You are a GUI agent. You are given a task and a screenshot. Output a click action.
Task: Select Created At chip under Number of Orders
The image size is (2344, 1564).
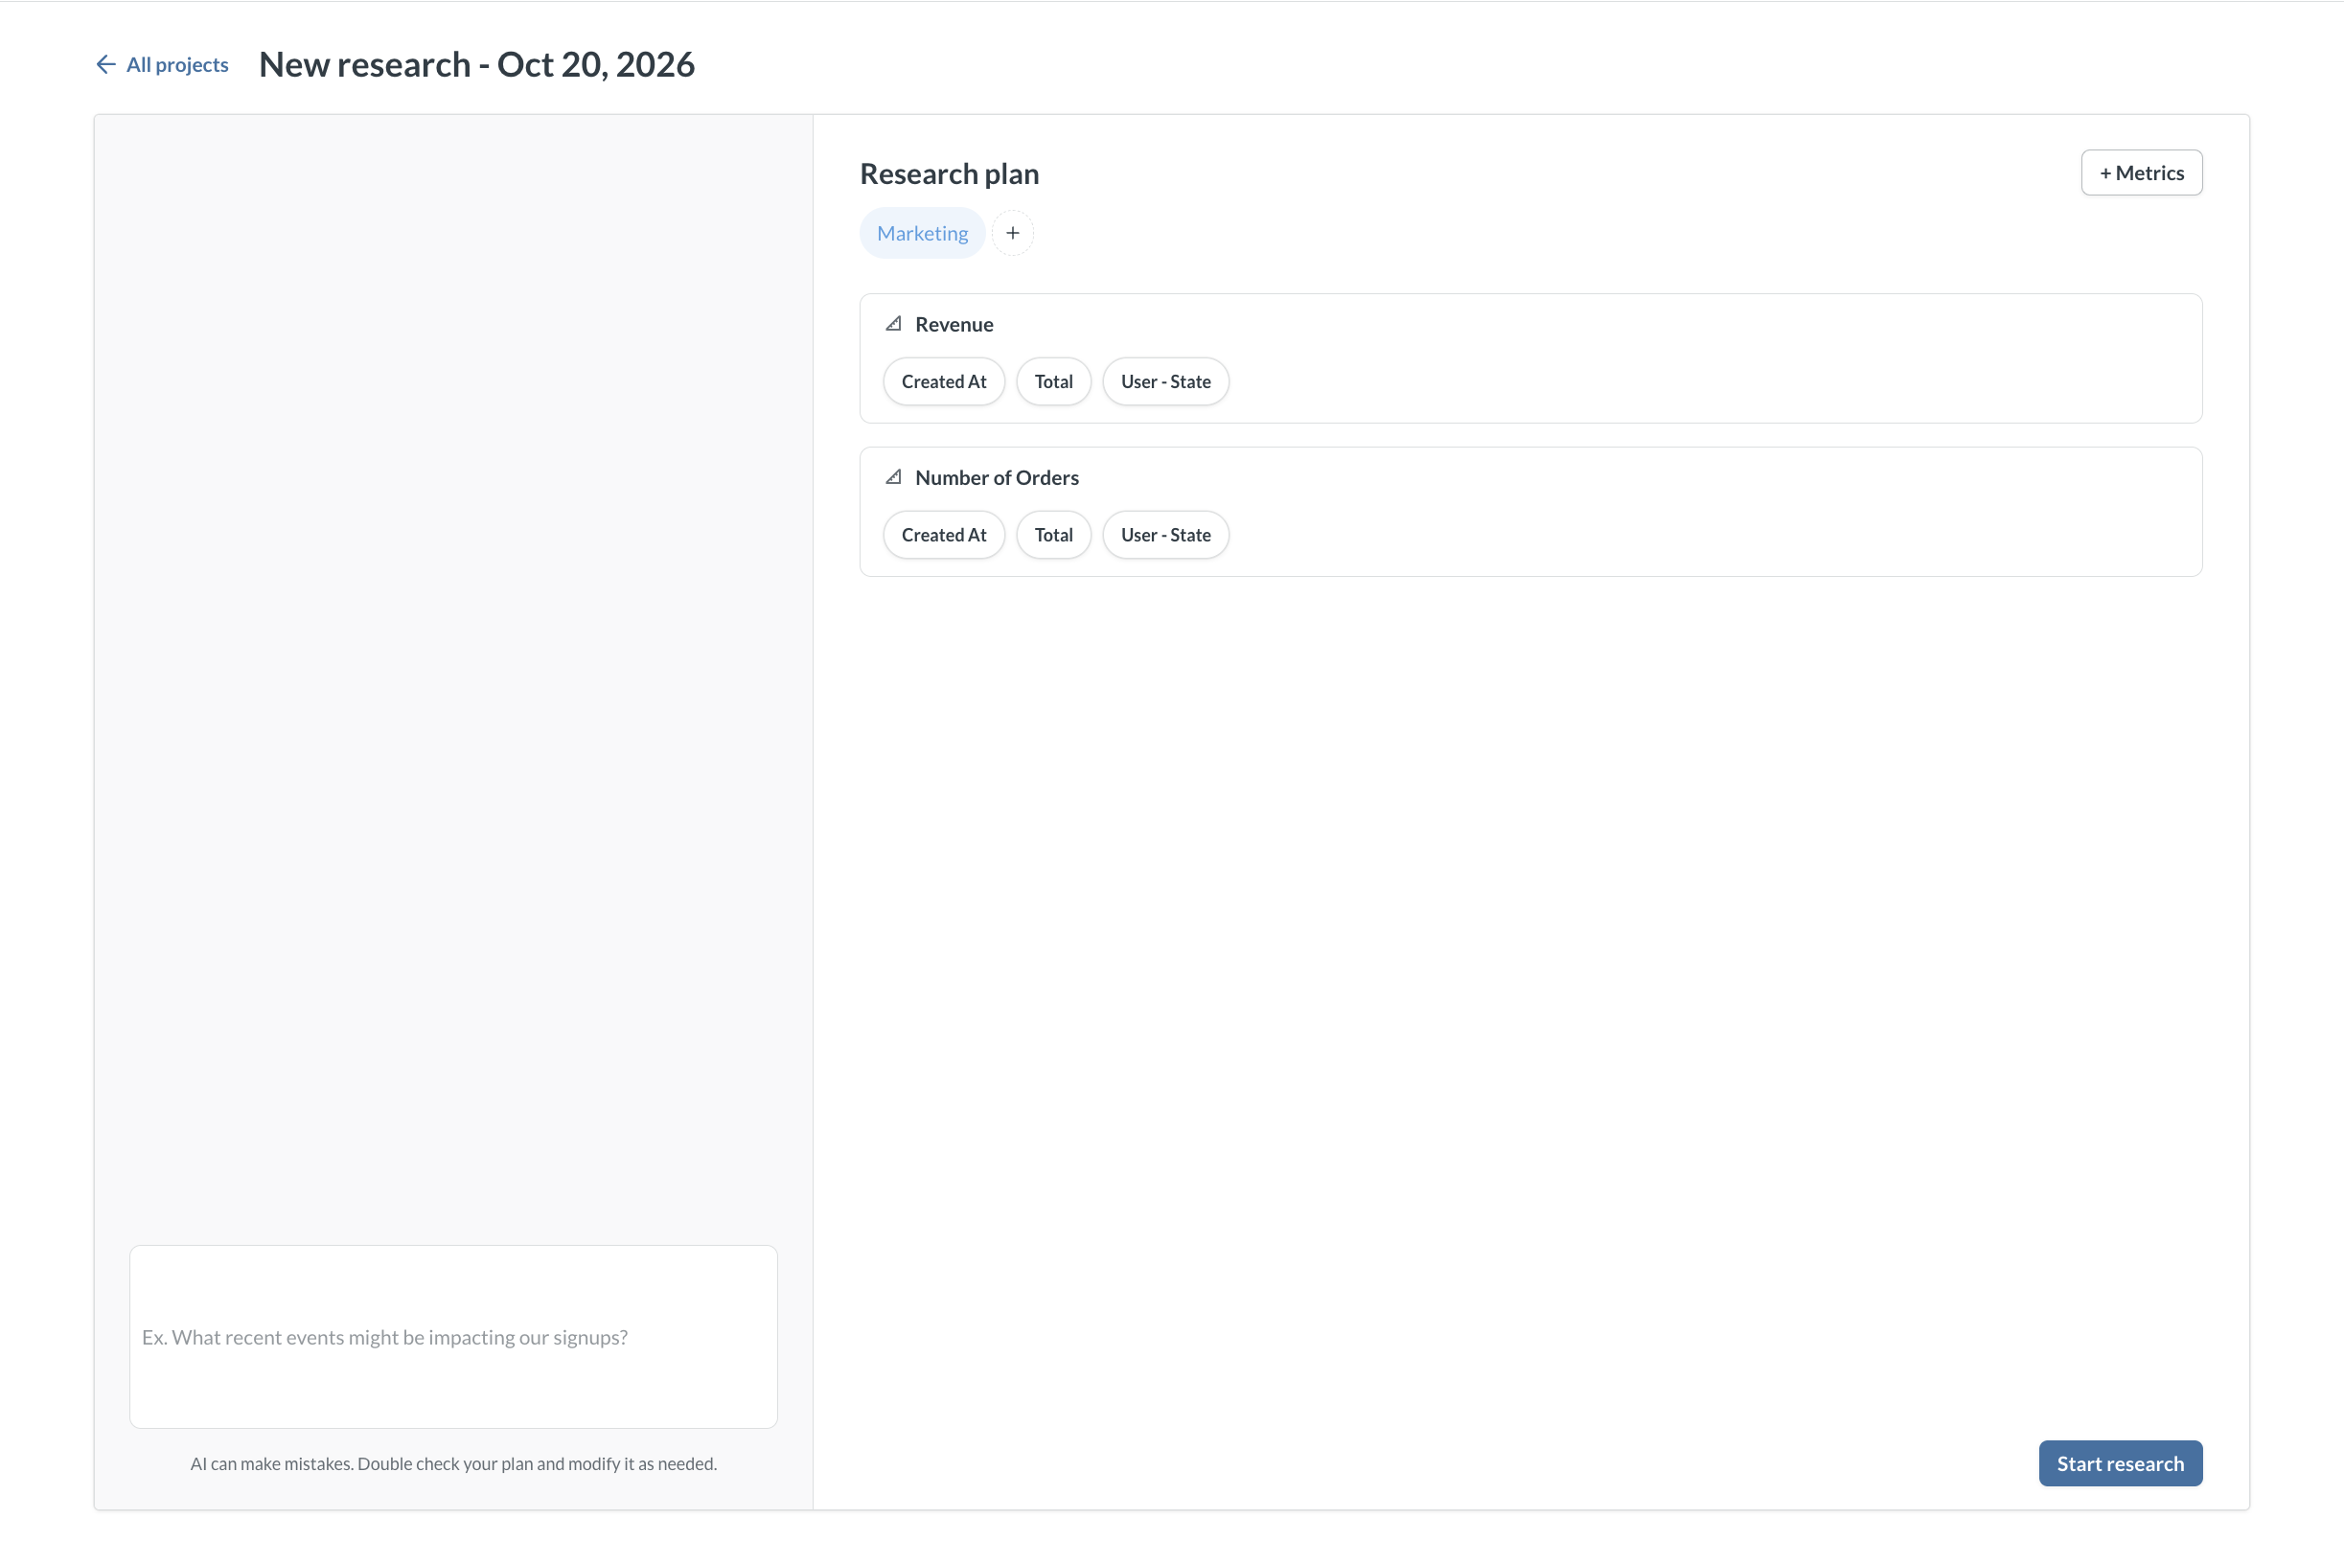[944, 536]
